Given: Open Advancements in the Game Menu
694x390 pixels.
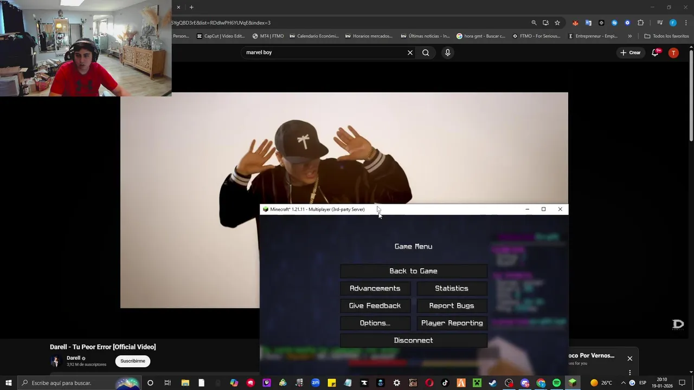Looking at the screenshot, I should pos(375,288).
